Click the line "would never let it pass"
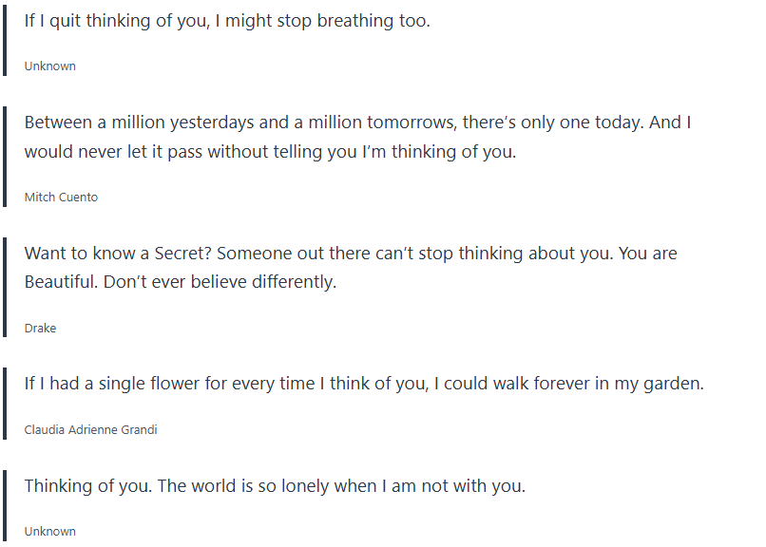The width and height of the screenshot is (766, 547). (x=270, y=152)
